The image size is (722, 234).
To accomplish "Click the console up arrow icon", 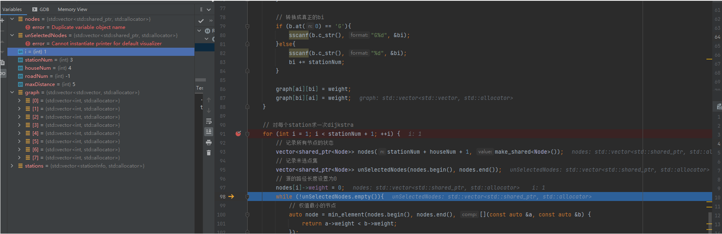I will coord(209,100).
